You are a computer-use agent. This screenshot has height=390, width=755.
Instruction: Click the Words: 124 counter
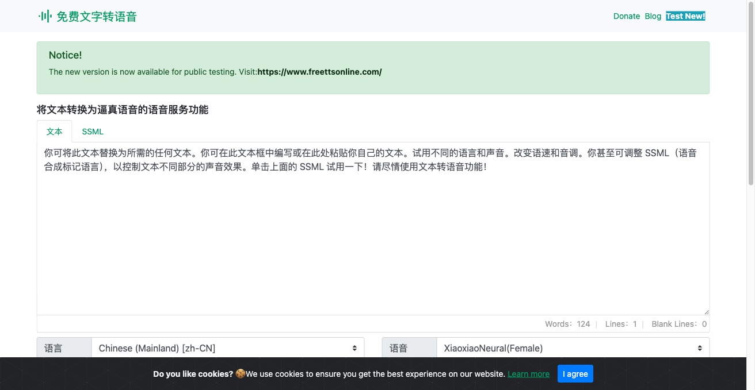click(567, 324)
